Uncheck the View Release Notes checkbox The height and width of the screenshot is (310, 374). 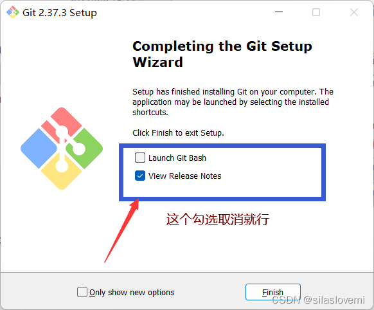(140, 176)
